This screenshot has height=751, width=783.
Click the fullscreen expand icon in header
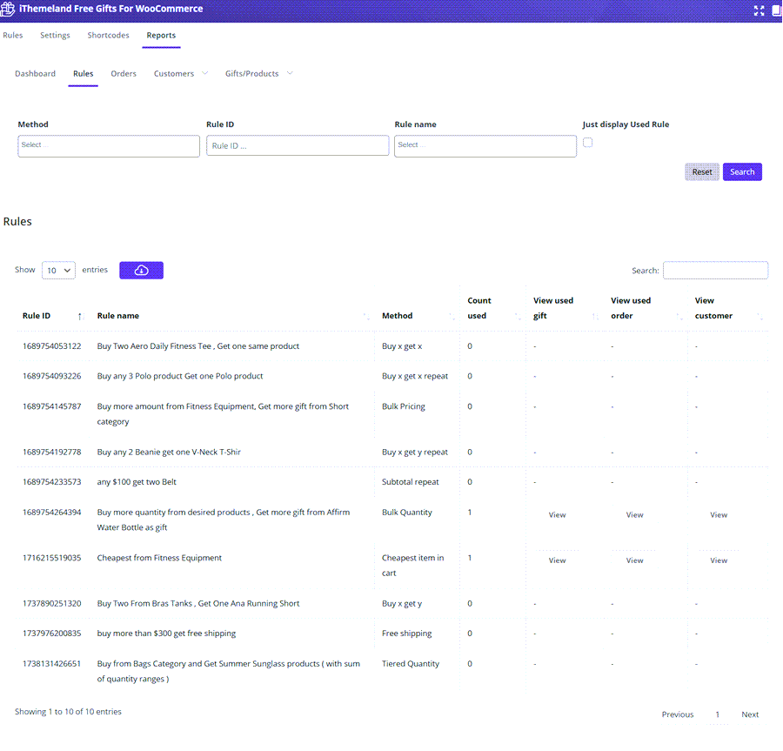pyautogui.click(x=759, y=10)
